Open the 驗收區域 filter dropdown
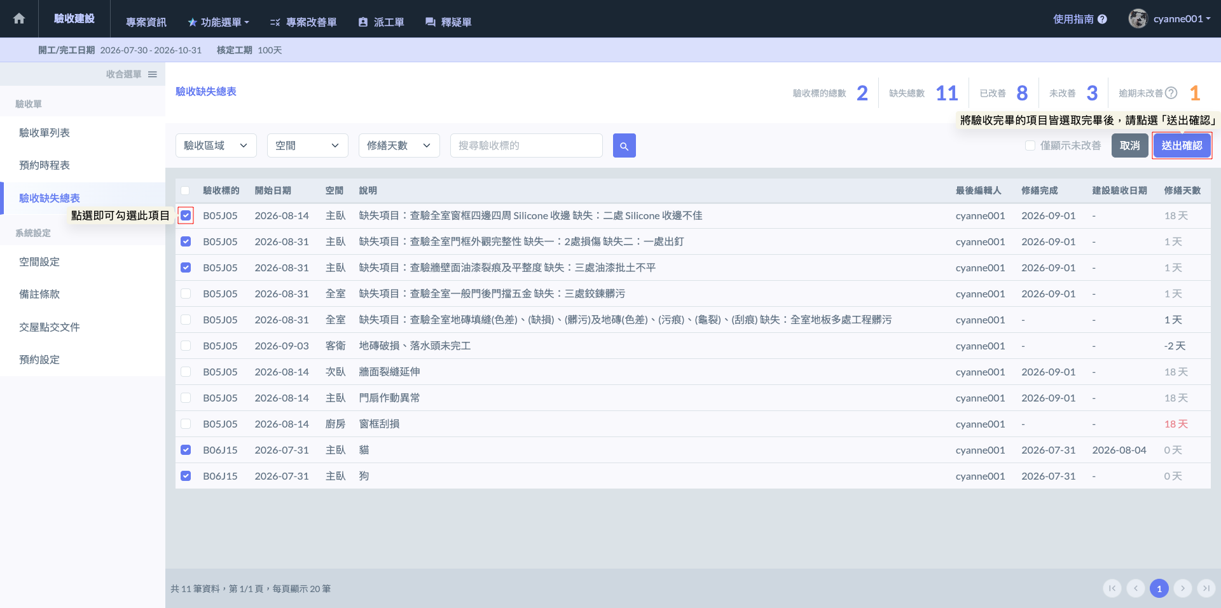The height and width of the screenshot is (608, 1221). pos(216,145)
